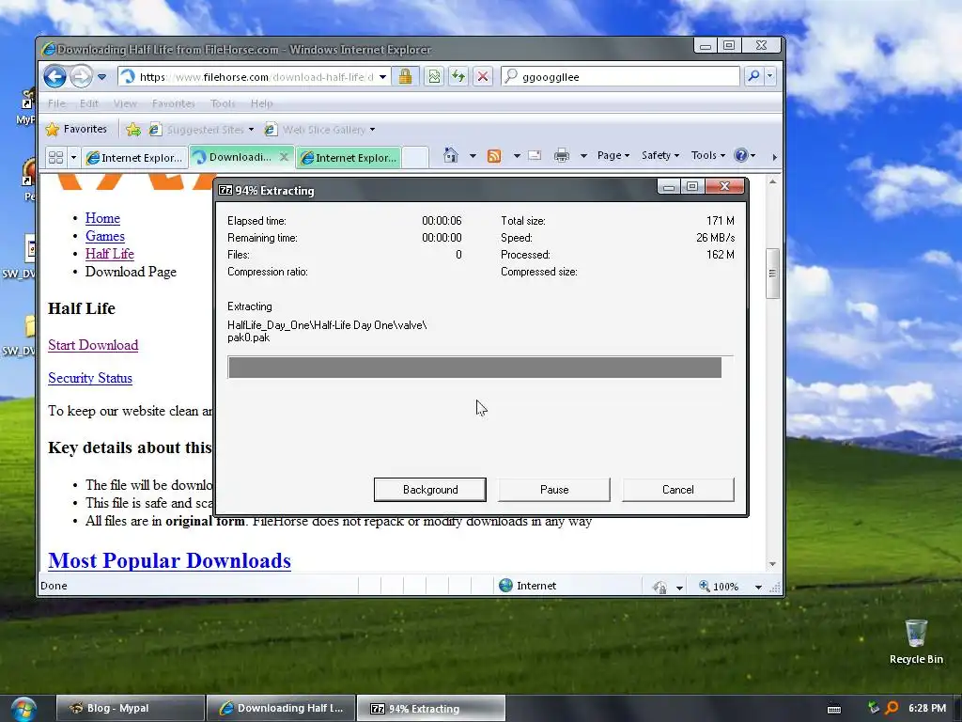This screenshot has width=962, height=722.
Task: Open the Most Popular Downloads link
Action: click(169, 560)
